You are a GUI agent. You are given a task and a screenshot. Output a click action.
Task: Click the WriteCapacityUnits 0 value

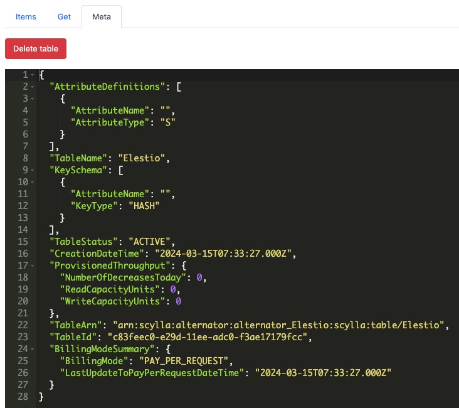pos(178,301)
